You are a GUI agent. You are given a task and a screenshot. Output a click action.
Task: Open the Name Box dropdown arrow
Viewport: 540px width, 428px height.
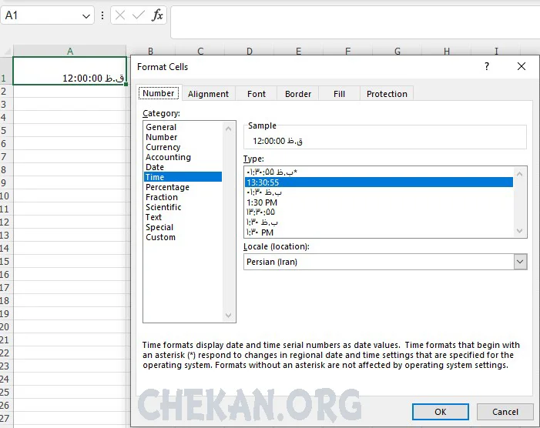86,16
